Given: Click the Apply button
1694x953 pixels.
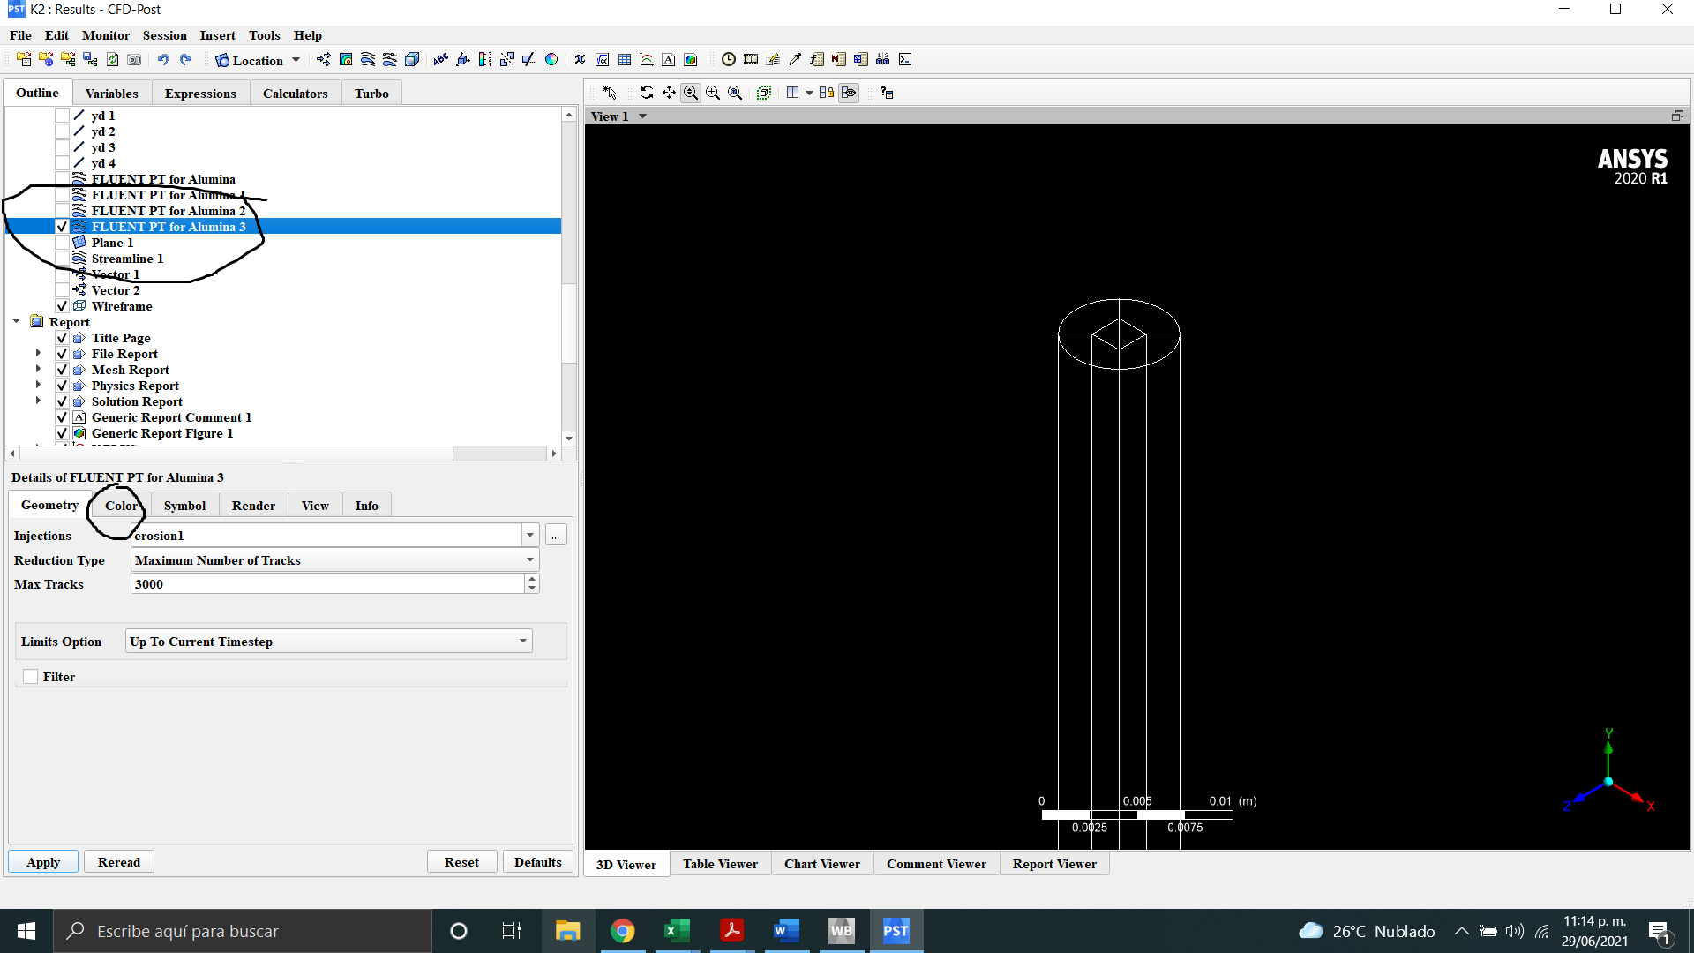Looking at the screenshot, I should [43, 862].
